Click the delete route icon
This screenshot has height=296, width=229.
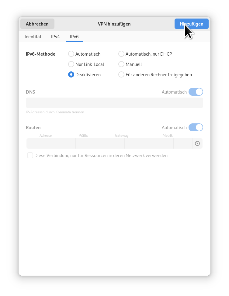(x=197, y=143)
